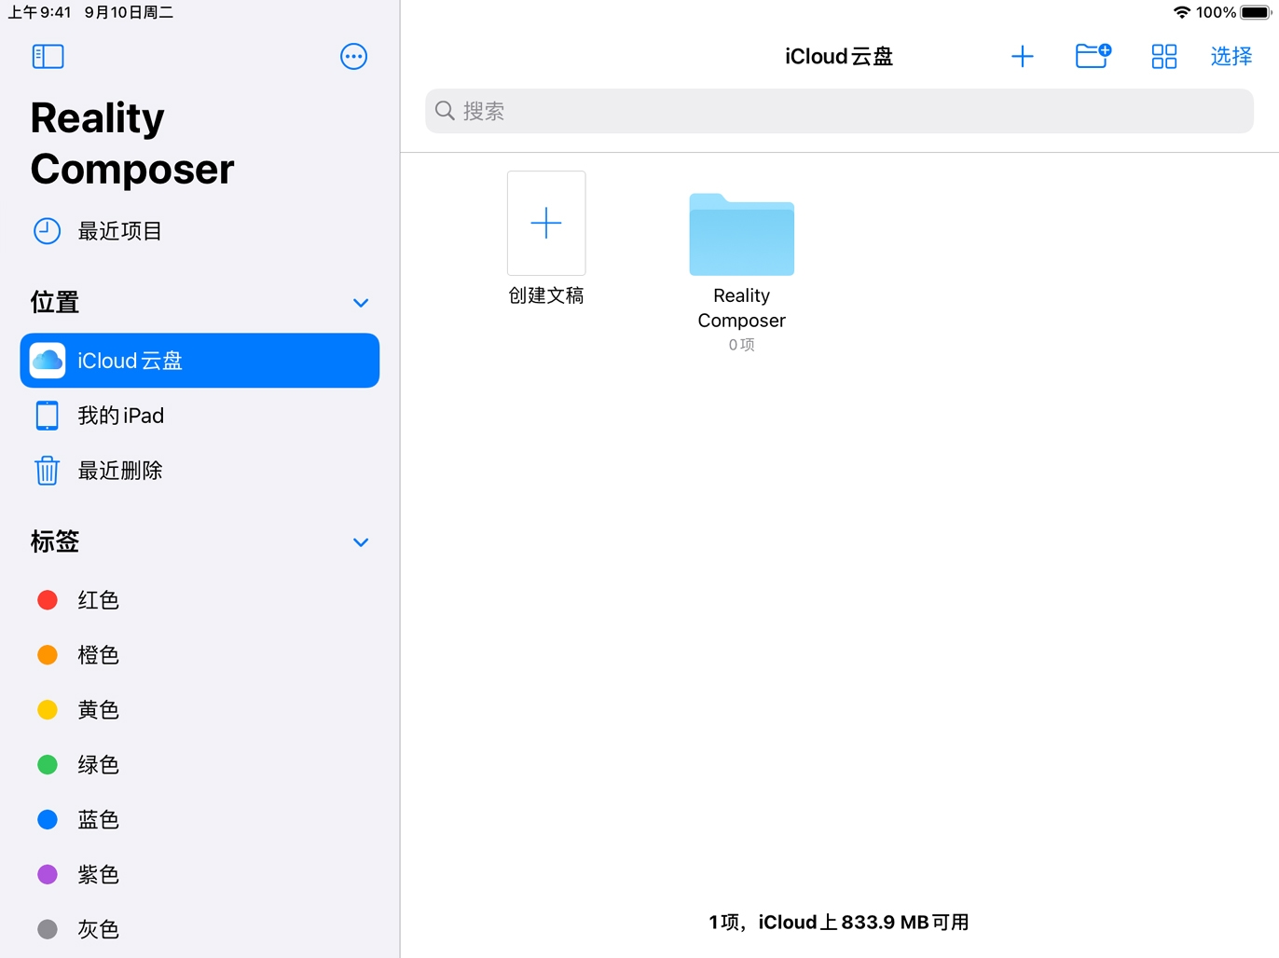The height and width of the screenshot is (958, 1279).
Task: Click the 0 项 item count label
Action: point(742,345)
